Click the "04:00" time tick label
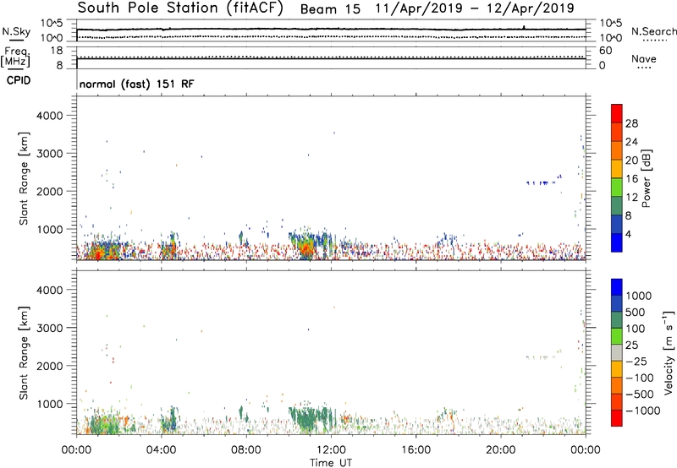This screenshot has width=677, height=468. tap(161, 450)
